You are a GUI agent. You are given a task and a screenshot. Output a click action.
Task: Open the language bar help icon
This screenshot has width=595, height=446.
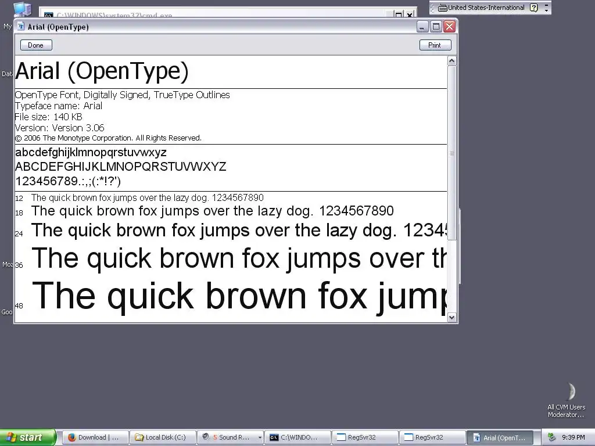coord(534,8)
